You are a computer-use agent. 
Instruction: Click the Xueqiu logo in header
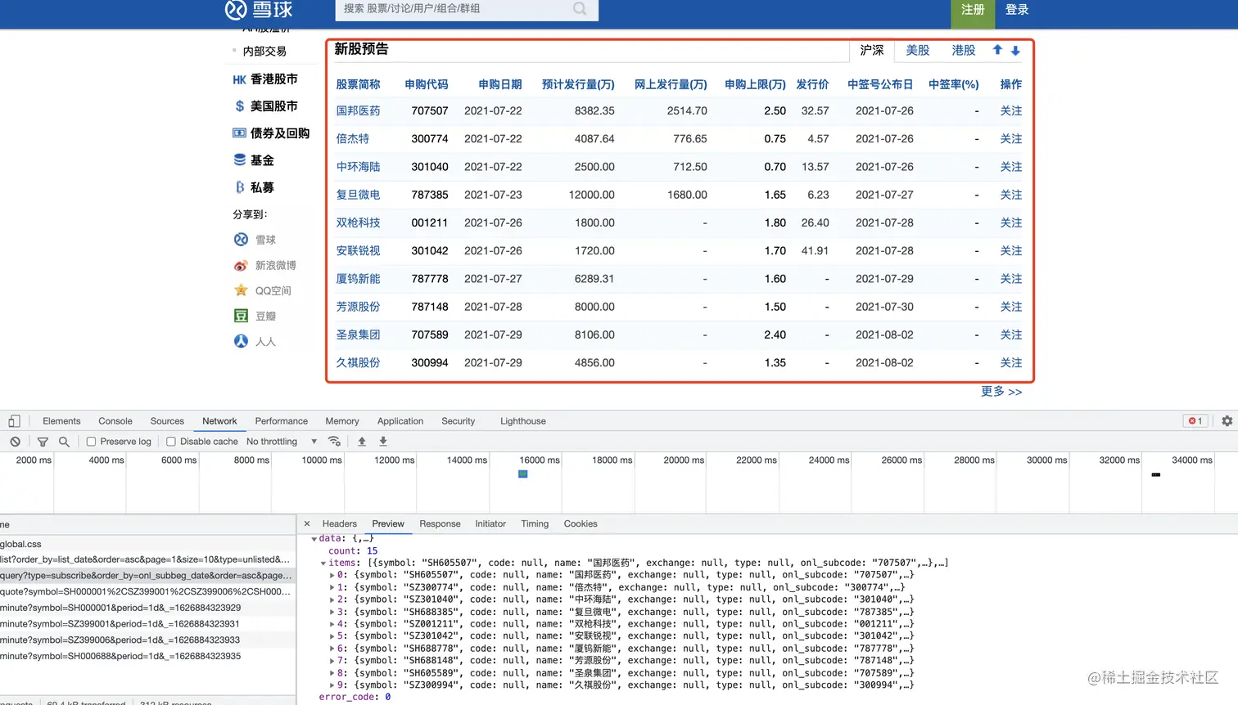click(x=259, y=10)
